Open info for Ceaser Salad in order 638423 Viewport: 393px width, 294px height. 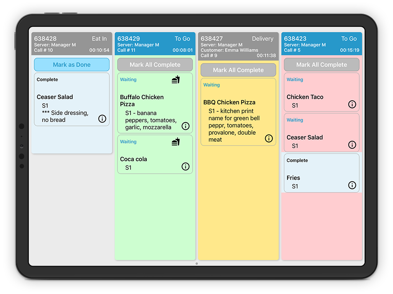pyautogui.click(x=352, y=145)
